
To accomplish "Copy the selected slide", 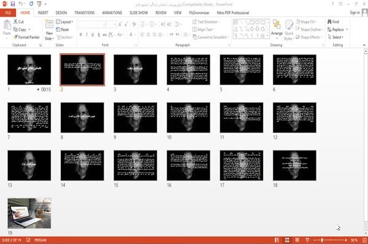I will click(x=20, y=29).
